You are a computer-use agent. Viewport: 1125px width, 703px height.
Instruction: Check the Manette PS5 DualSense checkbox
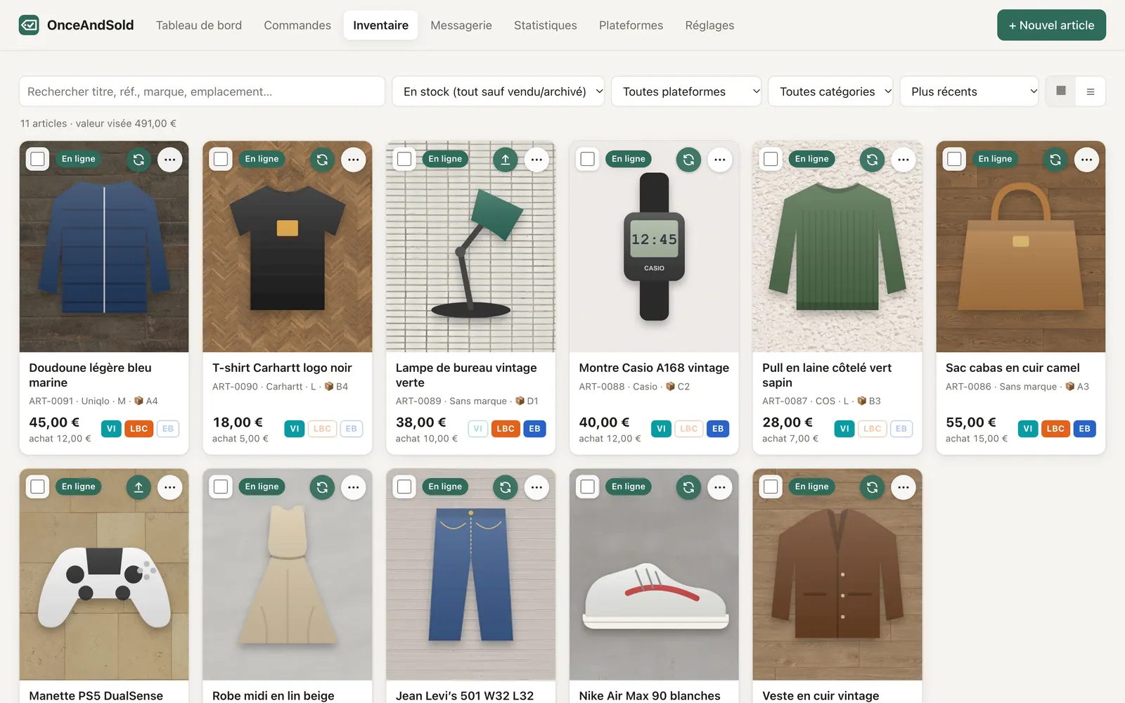(38, 486)
